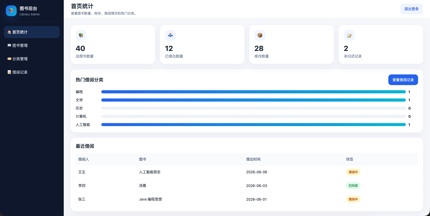Click the outbox icon on 已借出数量 card
The height and width of the screenshot is (216, 430).
pyautogui.click(x=170, y=35)
